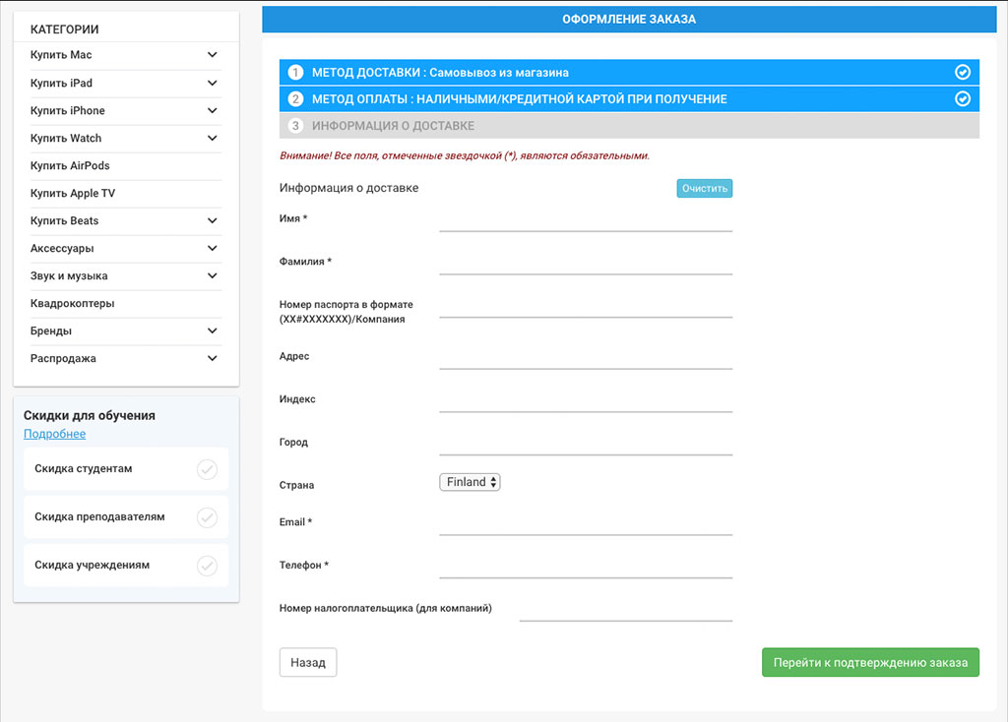
Task: Follow the Подробнее link
Action: 54,434
